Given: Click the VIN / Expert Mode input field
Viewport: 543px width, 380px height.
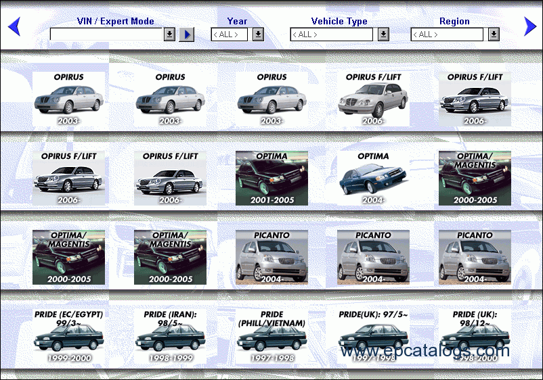Looking at the screenshot, I should coord(106,34).
